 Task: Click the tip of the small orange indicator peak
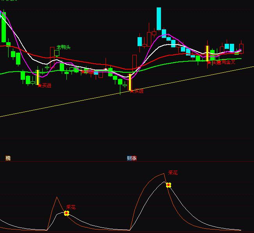coord(57,197)
